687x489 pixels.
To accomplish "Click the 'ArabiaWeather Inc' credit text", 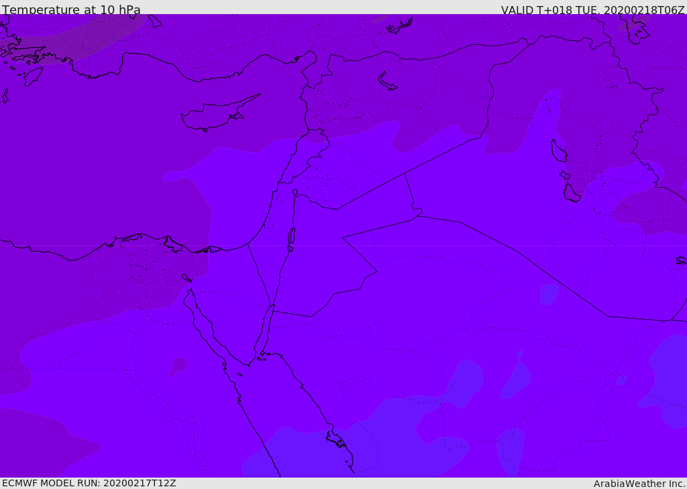I will (x=639, y=484).
